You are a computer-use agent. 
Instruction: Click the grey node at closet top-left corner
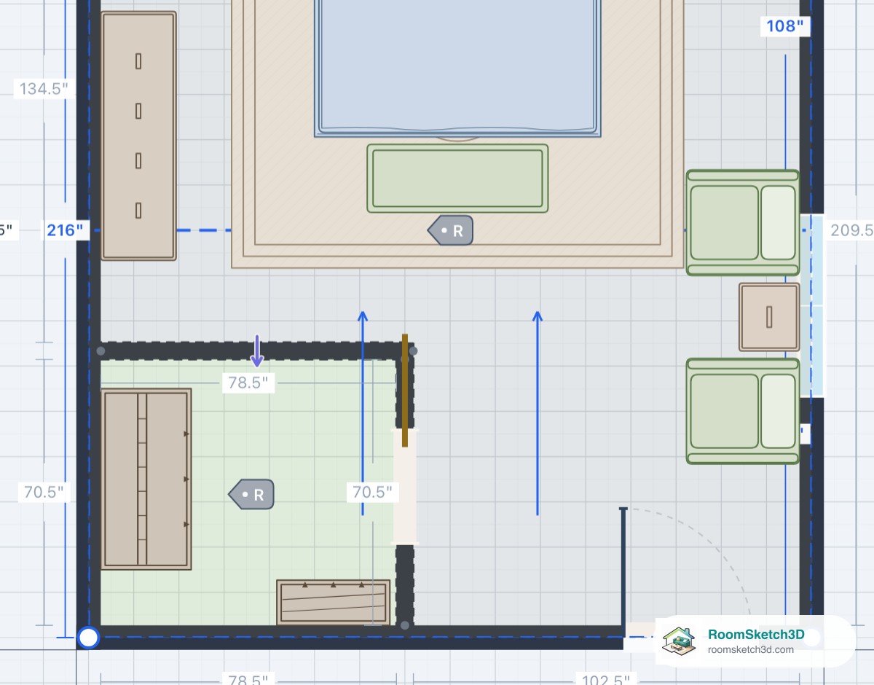(101, 351)
